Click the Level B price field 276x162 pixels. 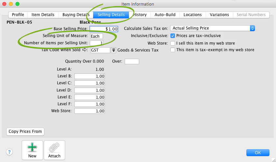(x=89, y=76)
